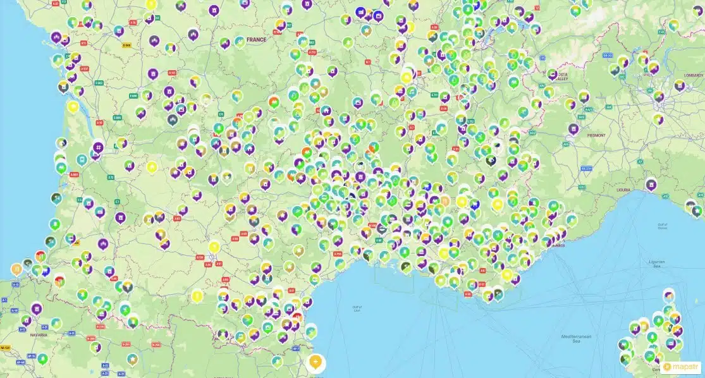Open the yellow pin above the A 61 junction

(x=214, y=247)
